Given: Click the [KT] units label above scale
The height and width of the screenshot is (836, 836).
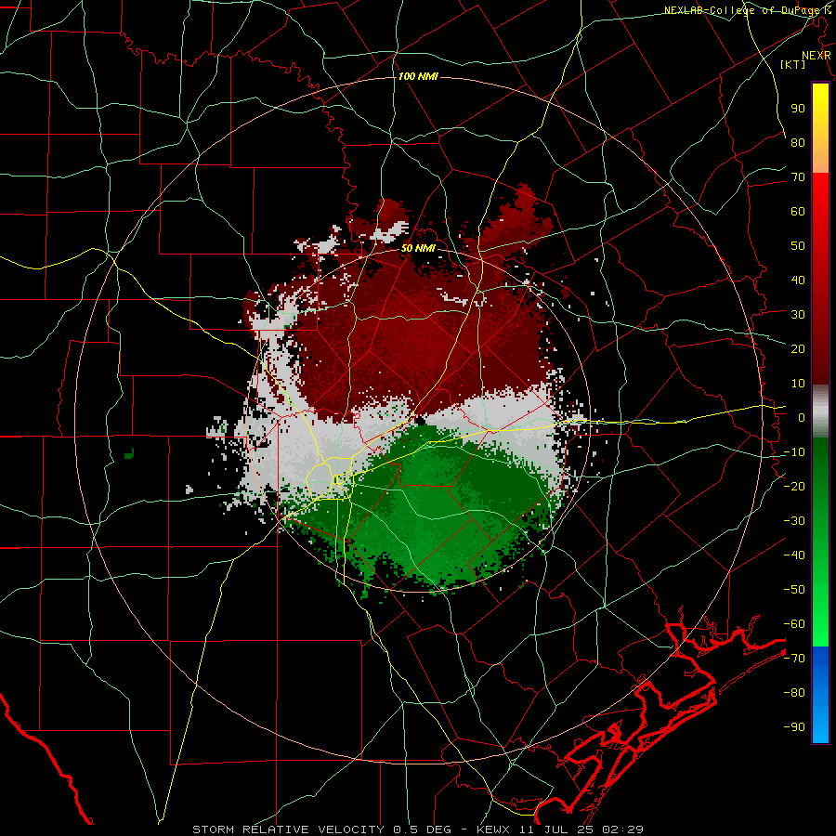Looking at the screenshot, I should click(793, 64).
